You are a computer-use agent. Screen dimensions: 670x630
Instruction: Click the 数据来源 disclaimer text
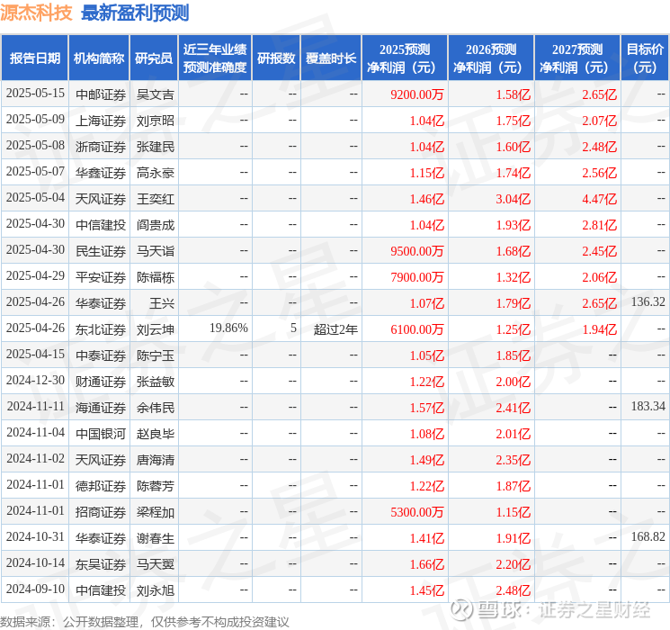145,621
